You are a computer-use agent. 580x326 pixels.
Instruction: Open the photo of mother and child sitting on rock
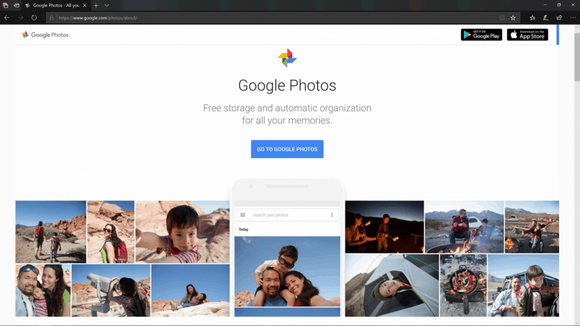tap(190, 290)
